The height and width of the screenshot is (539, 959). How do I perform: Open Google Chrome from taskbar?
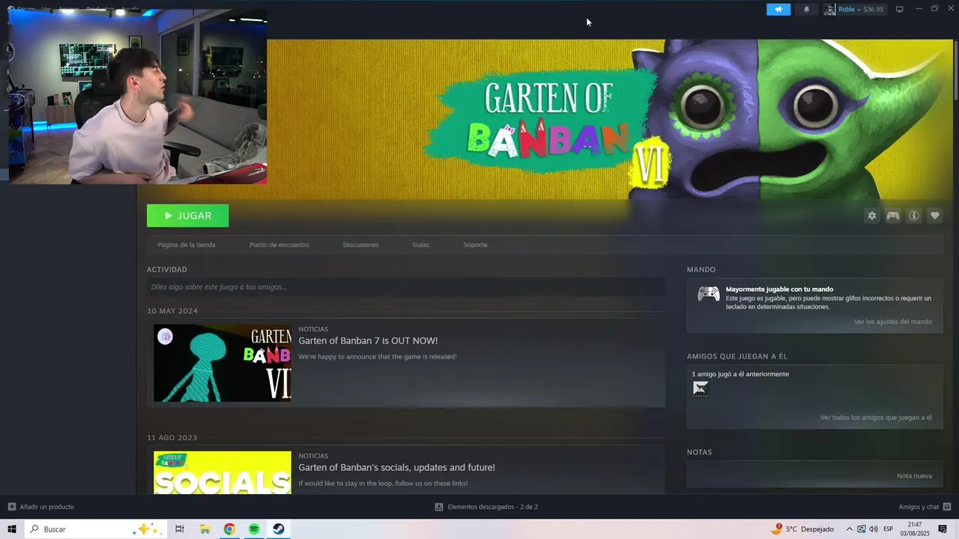click(229, 529)
